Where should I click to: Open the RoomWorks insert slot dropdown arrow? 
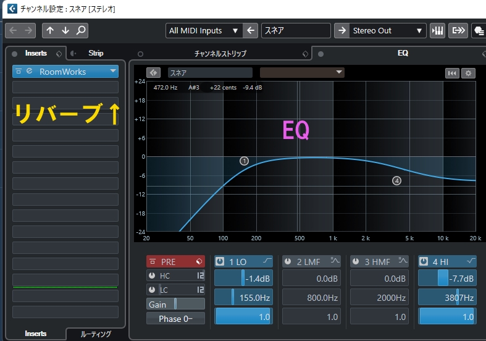[x=113, y=71]
